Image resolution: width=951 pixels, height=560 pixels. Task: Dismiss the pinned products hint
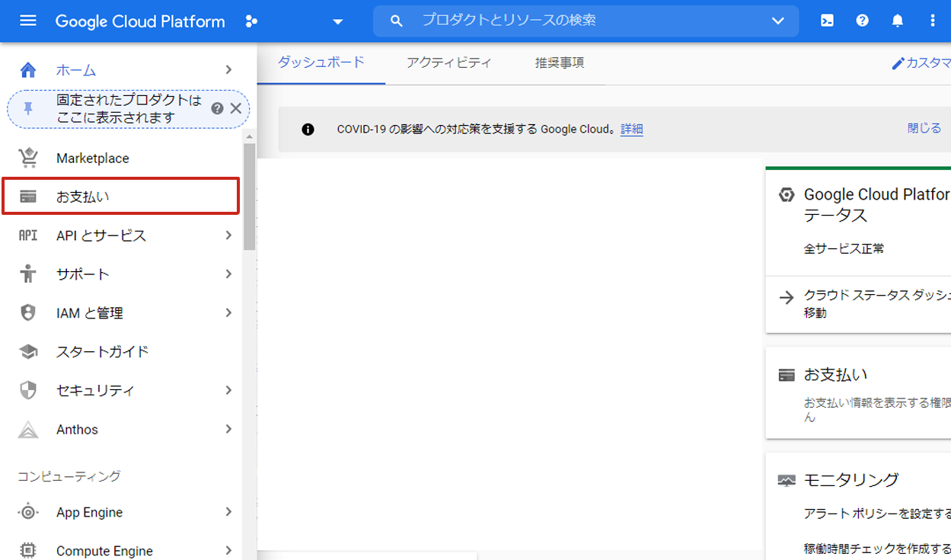click(235, 108)
